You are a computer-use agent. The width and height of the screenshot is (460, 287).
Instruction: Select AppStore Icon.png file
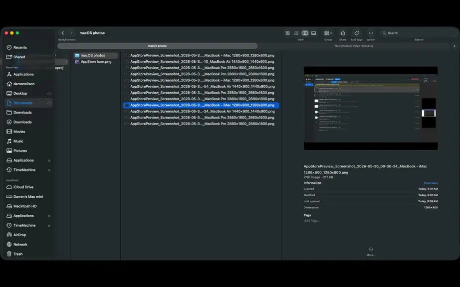[96, 62]
